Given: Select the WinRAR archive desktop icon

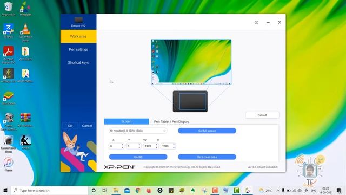Looking at the screenshot, I should point(25,120).
